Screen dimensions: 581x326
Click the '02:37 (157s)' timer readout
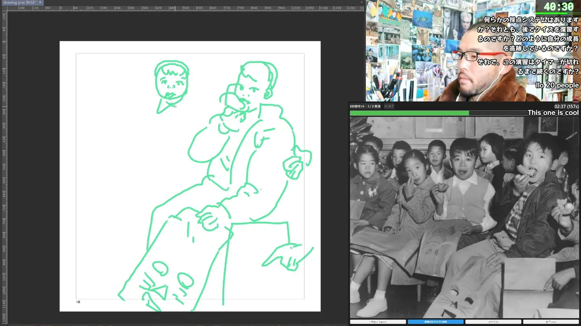[566, 106]
